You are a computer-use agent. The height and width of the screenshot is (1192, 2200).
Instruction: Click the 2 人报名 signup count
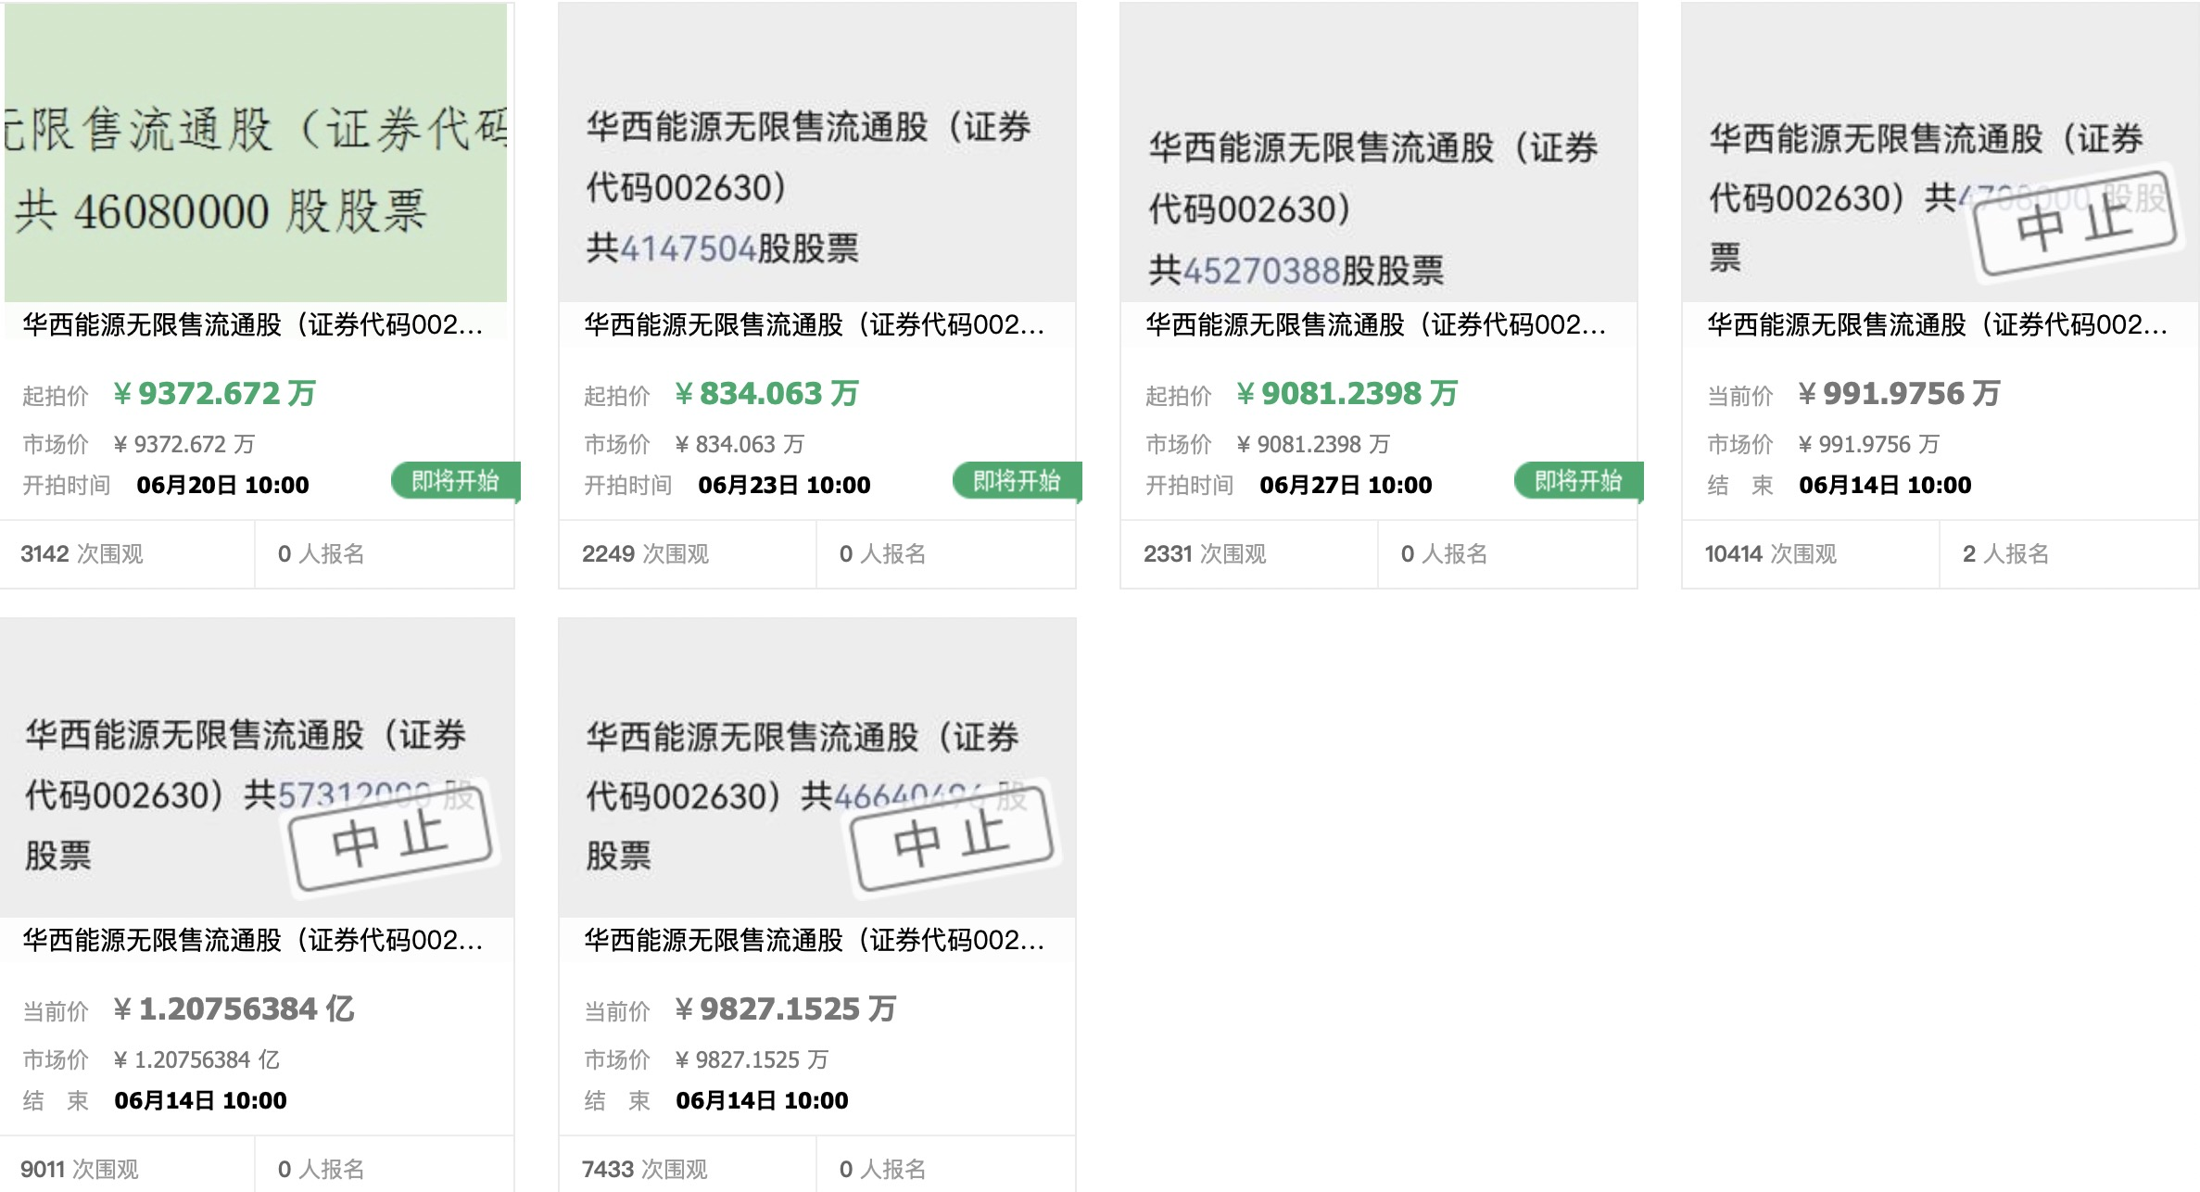(2005, 554)
